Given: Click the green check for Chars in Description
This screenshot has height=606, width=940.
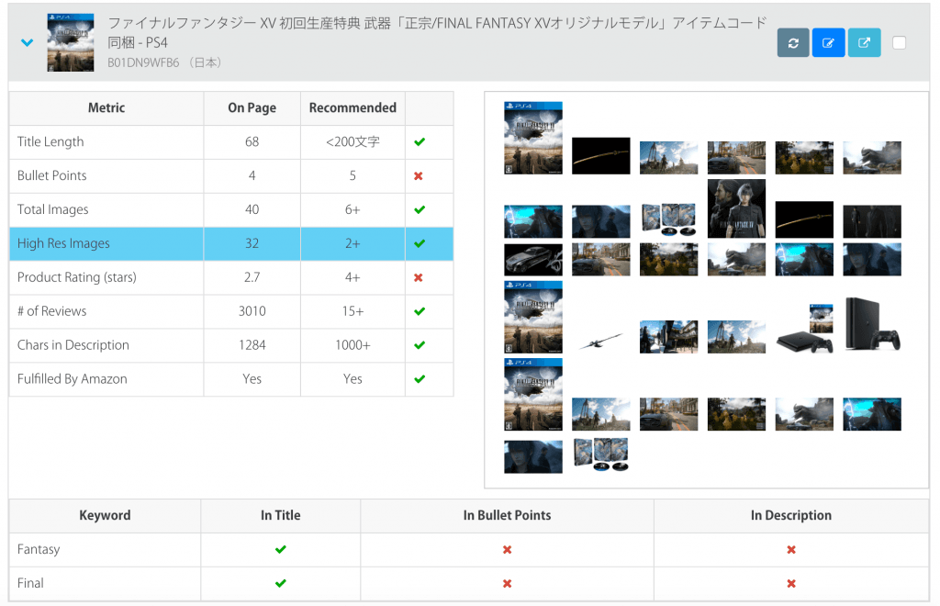Looking at the screenshot, I should (x=420, y=345).
